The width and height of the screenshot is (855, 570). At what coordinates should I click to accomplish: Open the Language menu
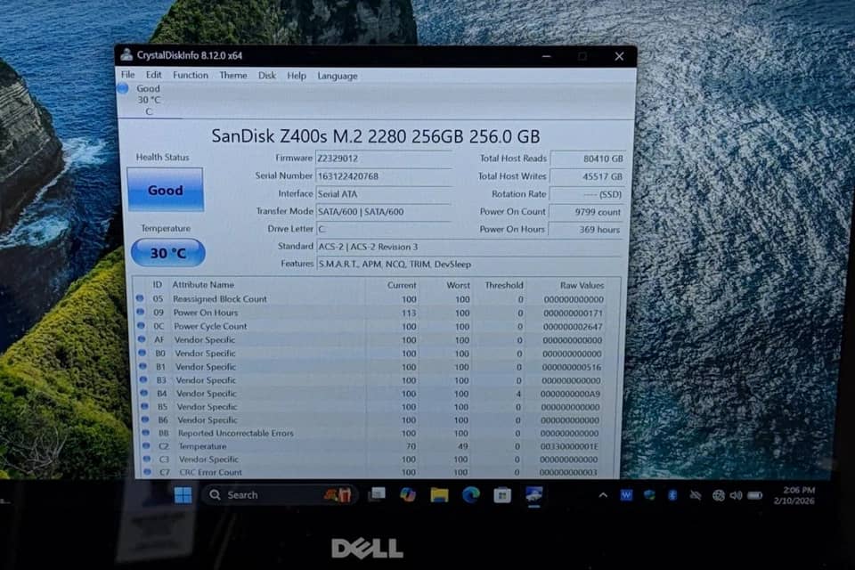338,76
